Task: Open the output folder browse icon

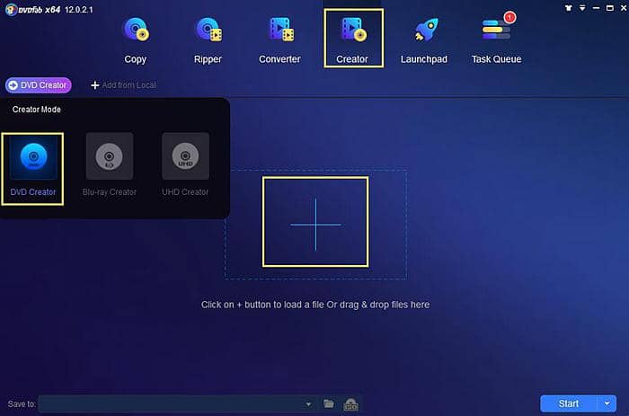Action: [x=329, y=403]
